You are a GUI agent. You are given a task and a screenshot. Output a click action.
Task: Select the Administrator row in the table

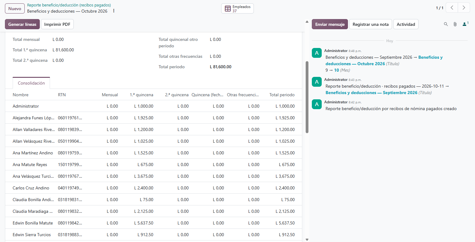click(x=153, y=106)
